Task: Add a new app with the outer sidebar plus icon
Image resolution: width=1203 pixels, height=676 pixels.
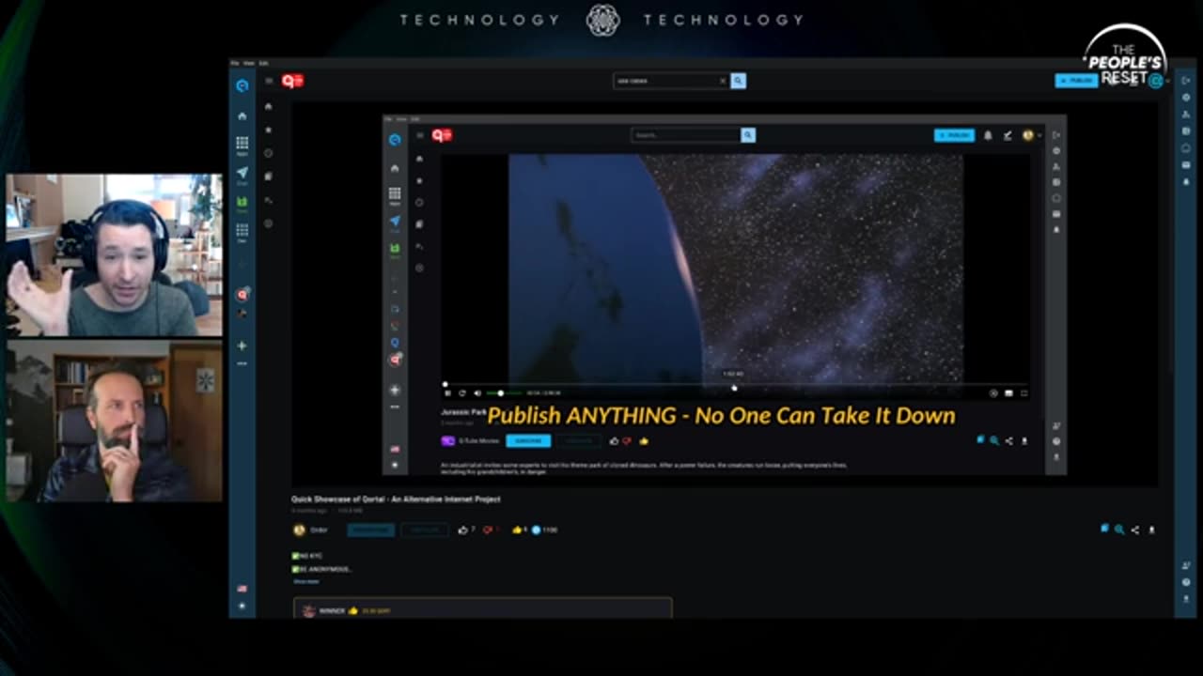Action: 242,346
